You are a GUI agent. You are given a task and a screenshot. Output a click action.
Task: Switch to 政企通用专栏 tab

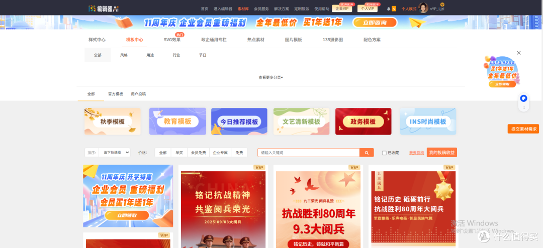pos(214,40)
